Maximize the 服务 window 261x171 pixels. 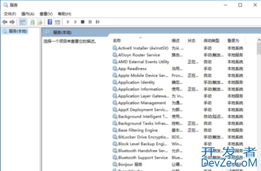[240, 5]
